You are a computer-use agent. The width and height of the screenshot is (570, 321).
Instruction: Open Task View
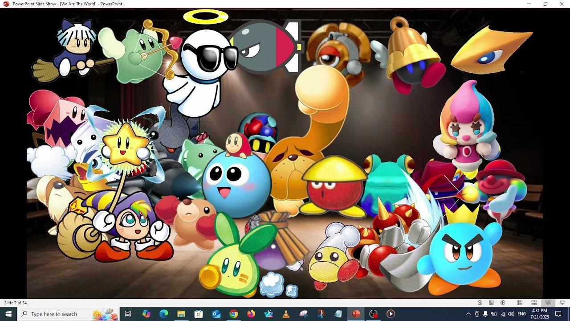pyautogui.click(x=128, y=314)
